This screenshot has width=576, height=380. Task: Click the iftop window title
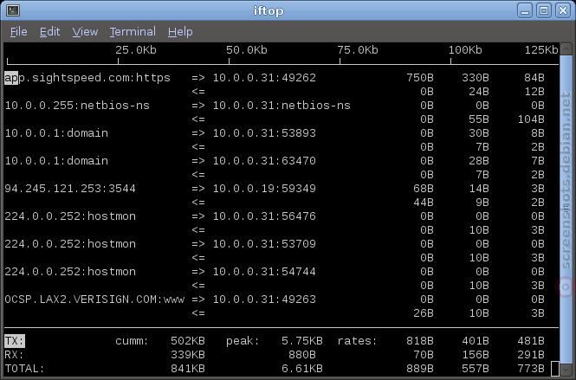click(x=269, y=10)
